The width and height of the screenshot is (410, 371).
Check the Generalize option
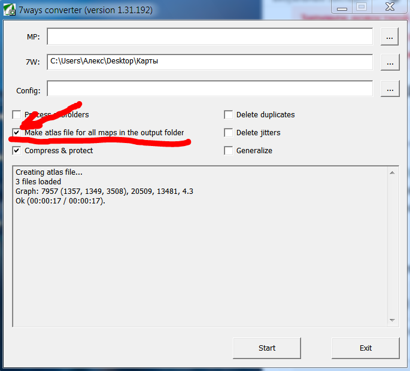click(229, 151)
